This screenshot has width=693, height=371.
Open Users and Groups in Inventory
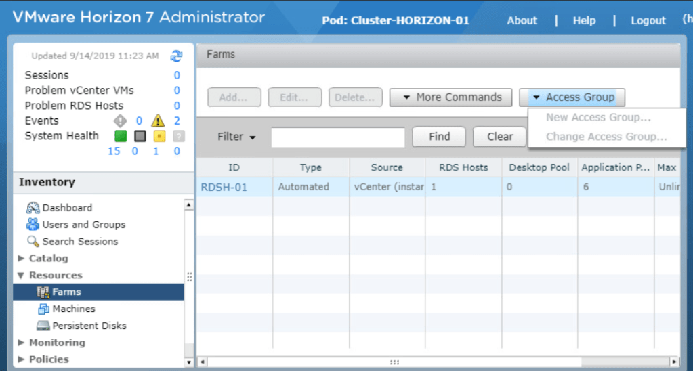[83, 225]
